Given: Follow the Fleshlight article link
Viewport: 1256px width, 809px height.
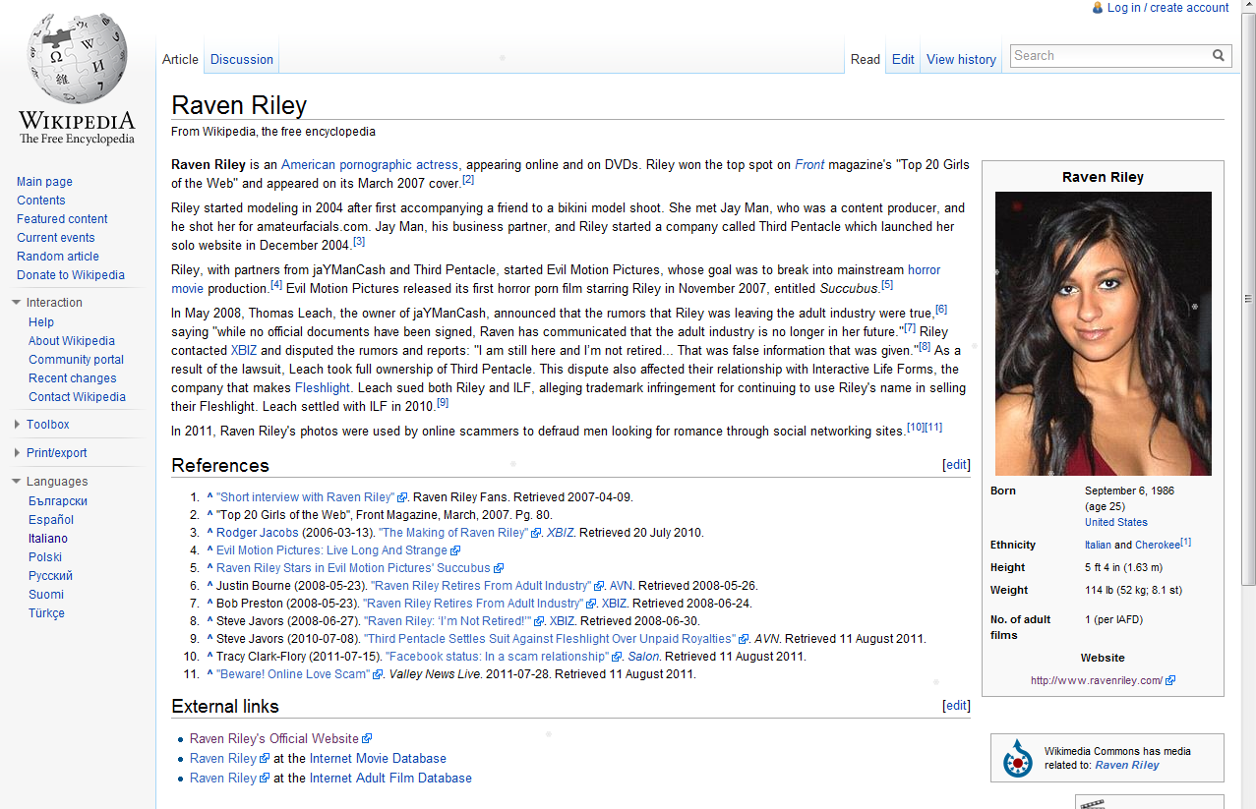Looking at the screenshot, I should point(323,387).
